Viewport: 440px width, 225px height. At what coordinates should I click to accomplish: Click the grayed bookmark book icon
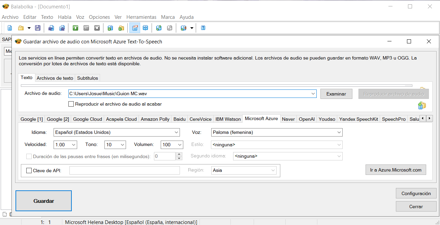tap(169, 28)
